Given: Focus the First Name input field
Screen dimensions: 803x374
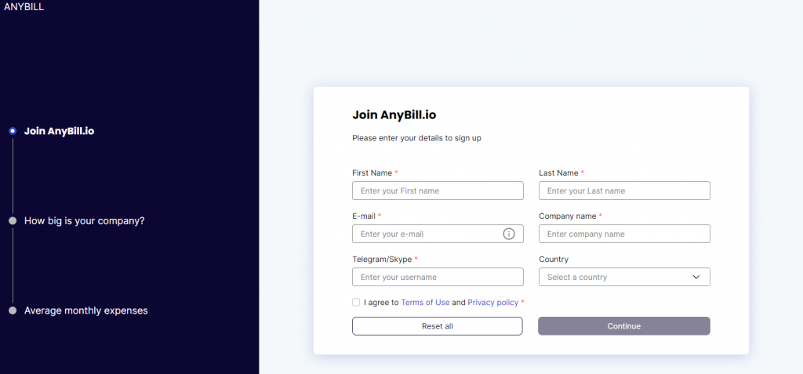Looking at the screenshot, I should [x=438, y=191].
